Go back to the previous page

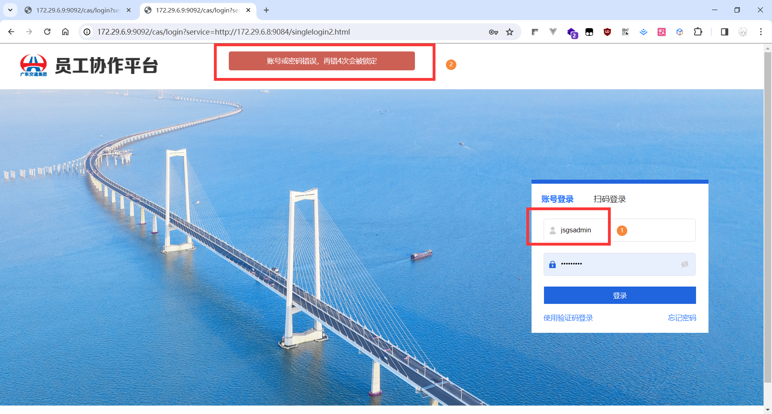pyautogui.click(x=11, y=32)
